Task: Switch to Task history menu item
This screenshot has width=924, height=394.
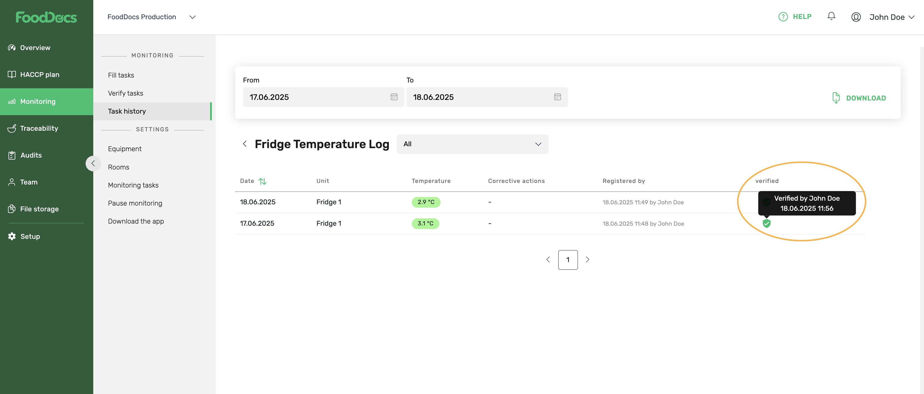Action: (x=127, y=111)
